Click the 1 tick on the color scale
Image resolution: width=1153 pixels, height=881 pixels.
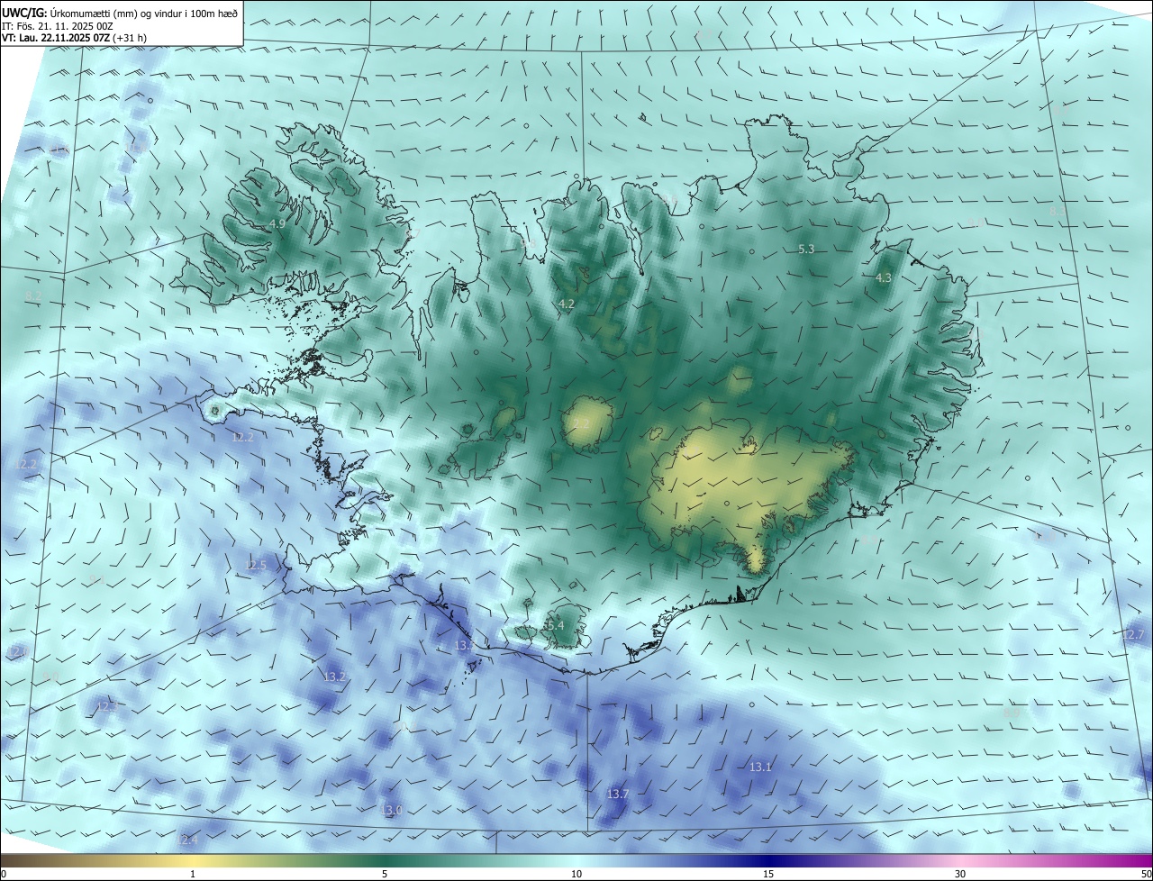pyautogui.click(x=193, y=874)
